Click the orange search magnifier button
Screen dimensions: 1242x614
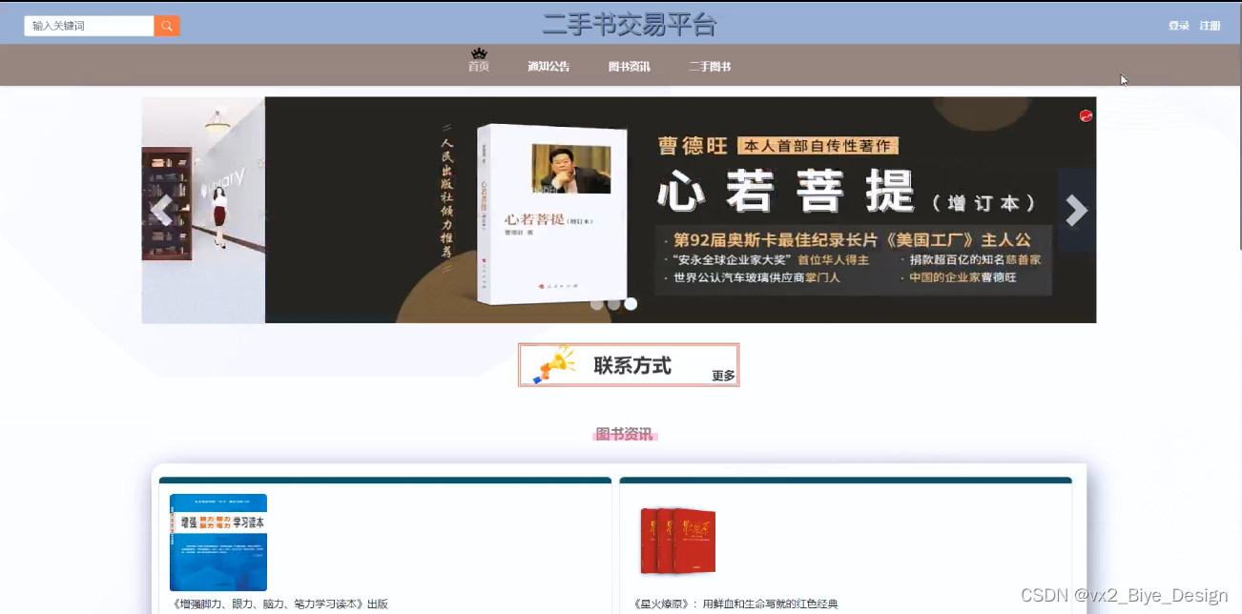click(167, 26)
